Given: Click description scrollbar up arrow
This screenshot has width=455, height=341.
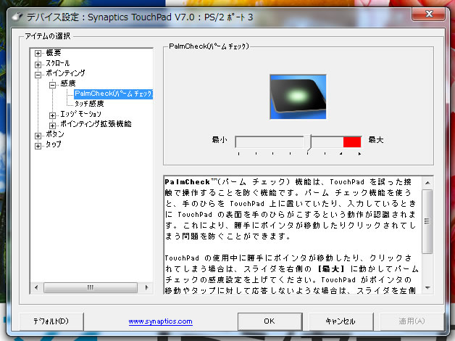Looking at the screenshot, I should coord(427,183).
